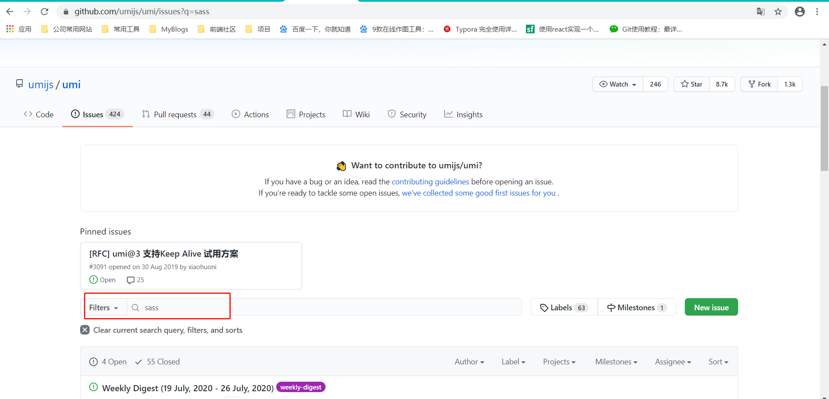Click the 246 watchers count
829x399 pixels.
click(655, 84)
